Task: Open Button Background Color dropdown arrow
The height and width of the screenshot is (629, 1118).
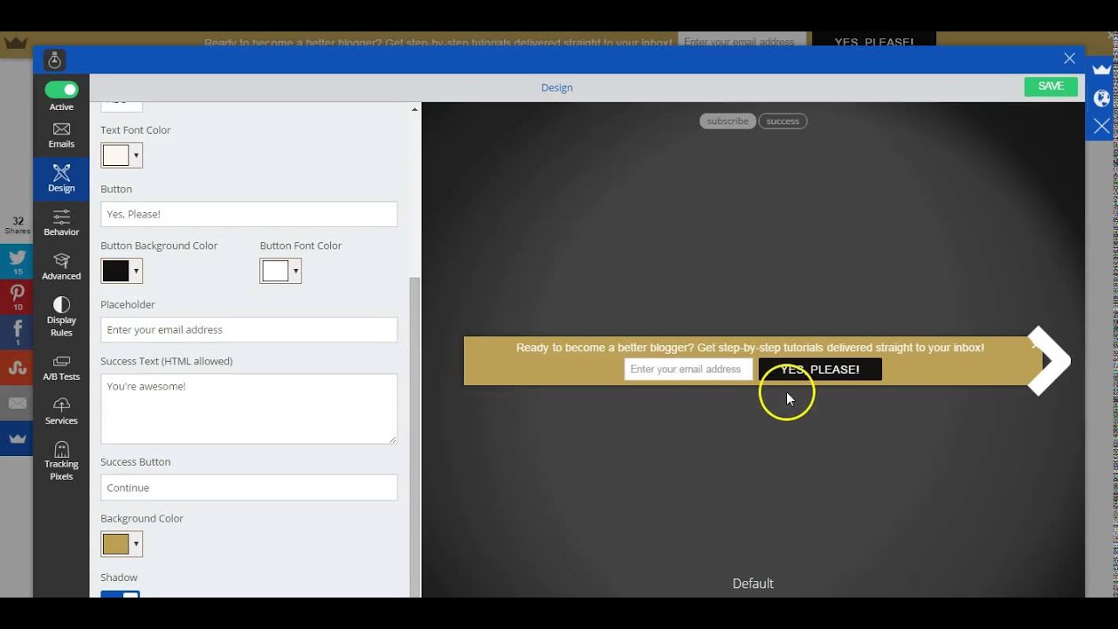Action: click(x=136, y=271)
